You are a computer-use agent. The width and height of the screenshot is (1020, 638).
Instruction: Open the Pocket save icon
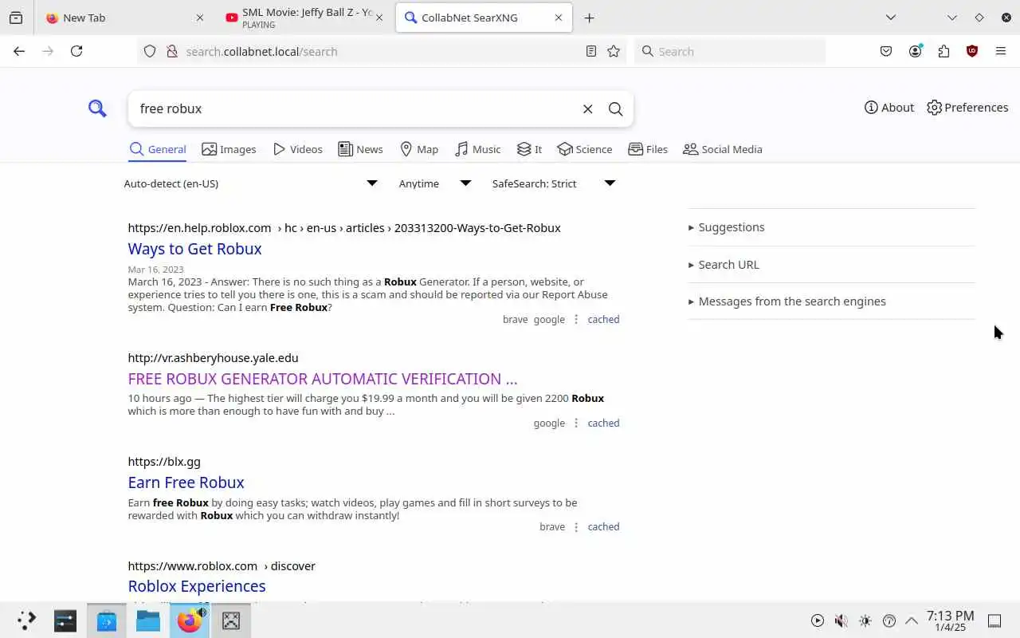coord(886,51)
